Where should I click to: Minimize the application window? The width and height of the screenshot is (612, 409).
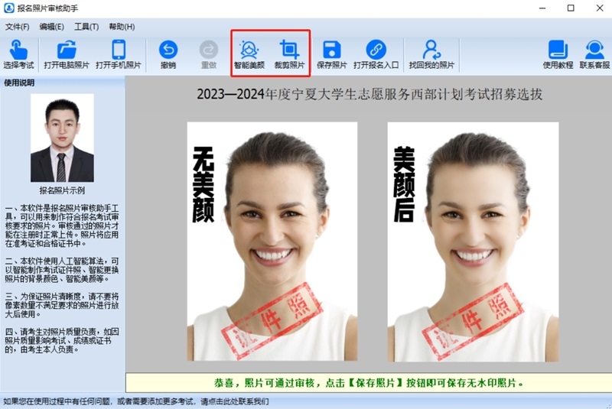(542, 8)
